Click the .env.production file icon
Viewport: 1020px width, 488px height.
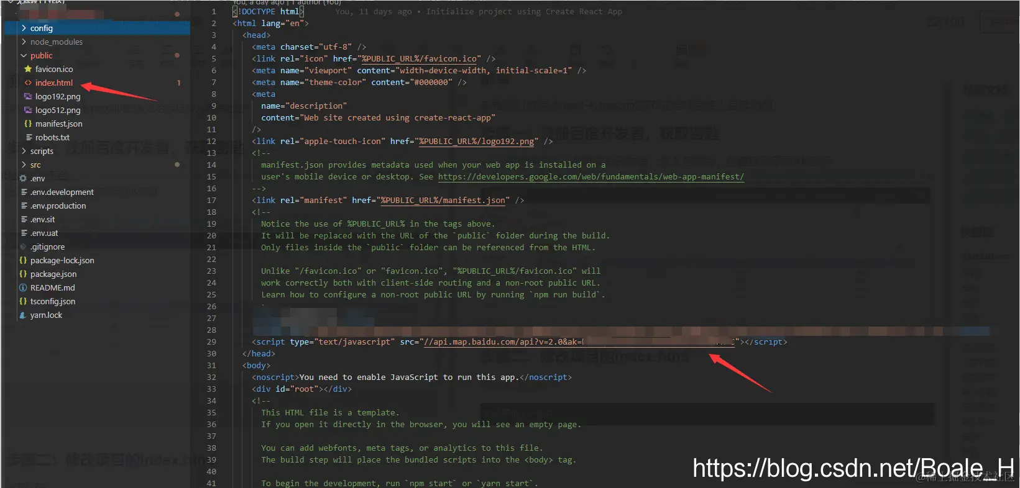pos(24,206)
